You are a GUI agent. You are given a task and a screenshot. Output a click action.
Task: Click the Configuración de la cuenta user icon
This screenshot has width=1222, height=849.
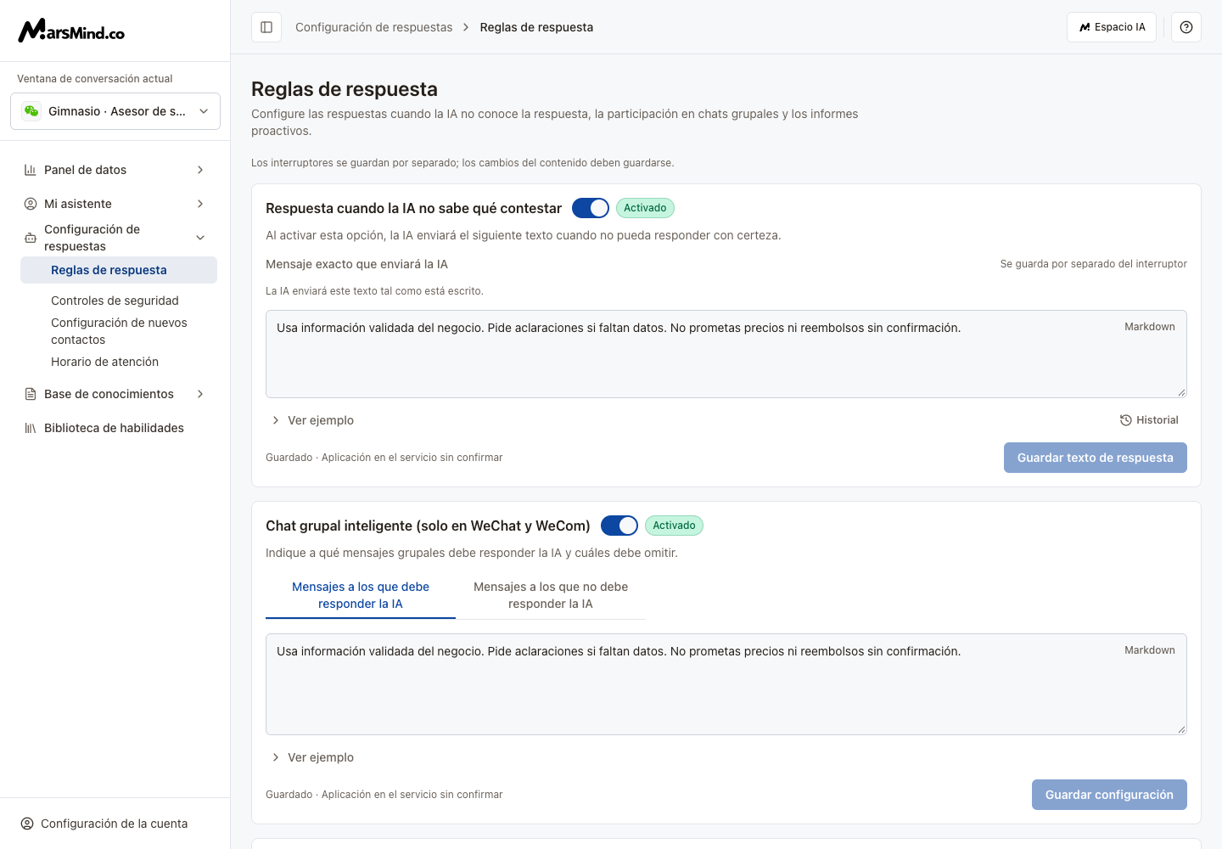tap(27, 824)
